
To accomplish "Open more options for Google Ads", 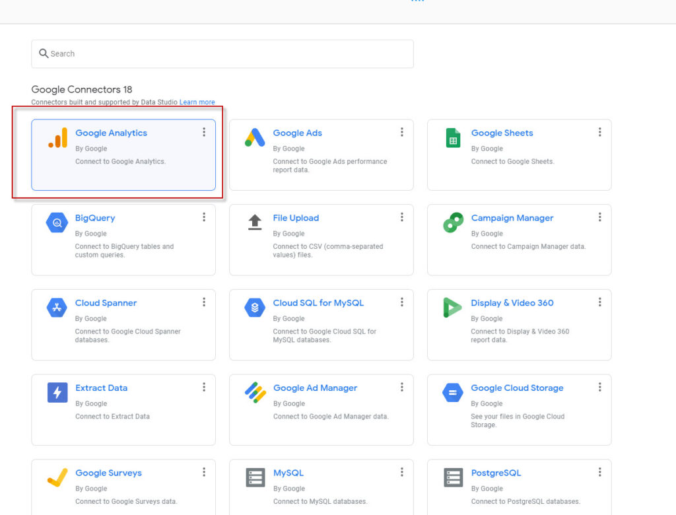I will point(402,132).
